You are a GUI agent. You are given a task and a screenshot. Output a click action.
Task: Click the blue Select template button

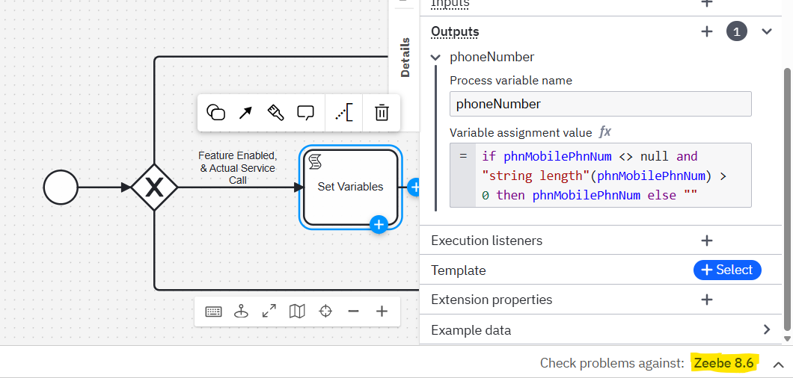click(x=727, y=270)
